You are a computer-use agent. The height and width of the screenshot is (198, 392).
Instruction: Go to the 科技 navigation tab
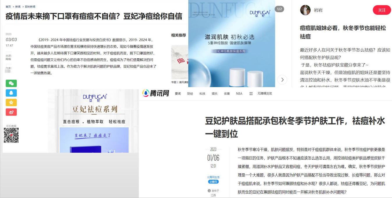[x=202, y=94]
